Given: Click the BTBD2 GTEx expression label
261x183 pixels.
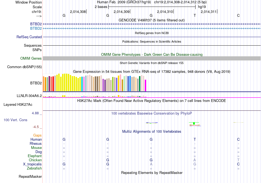Looking at the screenshot, I should pyautogui.click(x=36, y=83).
